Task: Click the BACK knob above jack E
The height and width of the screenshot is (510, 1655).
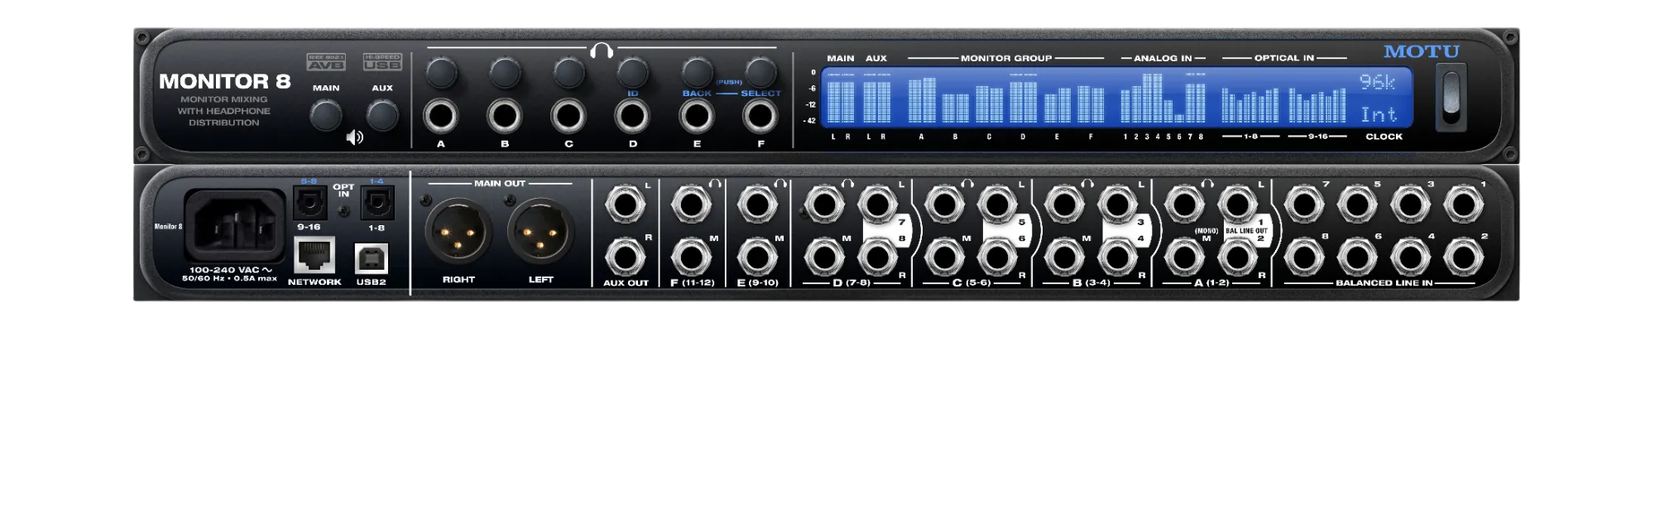Action: pos(697,72)
